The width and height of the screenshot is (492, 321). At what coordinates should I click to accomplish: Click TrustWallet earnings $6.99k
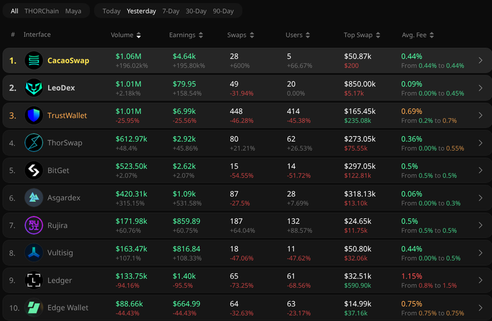[184, 111]
